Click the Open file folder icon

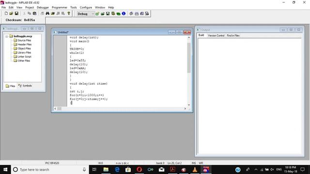tap(11, 14)
